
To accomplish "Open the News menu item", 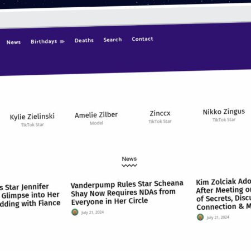I will [x=13, y=42].
